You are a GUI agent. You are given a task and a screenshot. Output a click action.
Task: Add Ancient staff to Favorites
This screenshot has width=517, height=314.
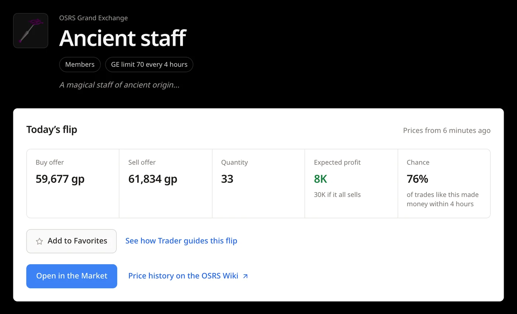[71, 241]
